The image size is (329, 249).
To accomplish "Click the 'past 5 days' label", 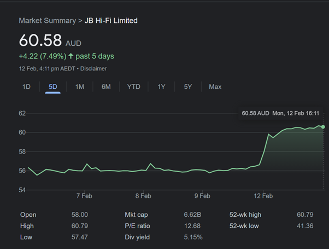I will (x=95, y=56).
